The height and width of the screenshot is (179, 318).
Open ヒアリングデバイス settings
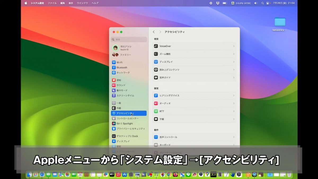195,95
